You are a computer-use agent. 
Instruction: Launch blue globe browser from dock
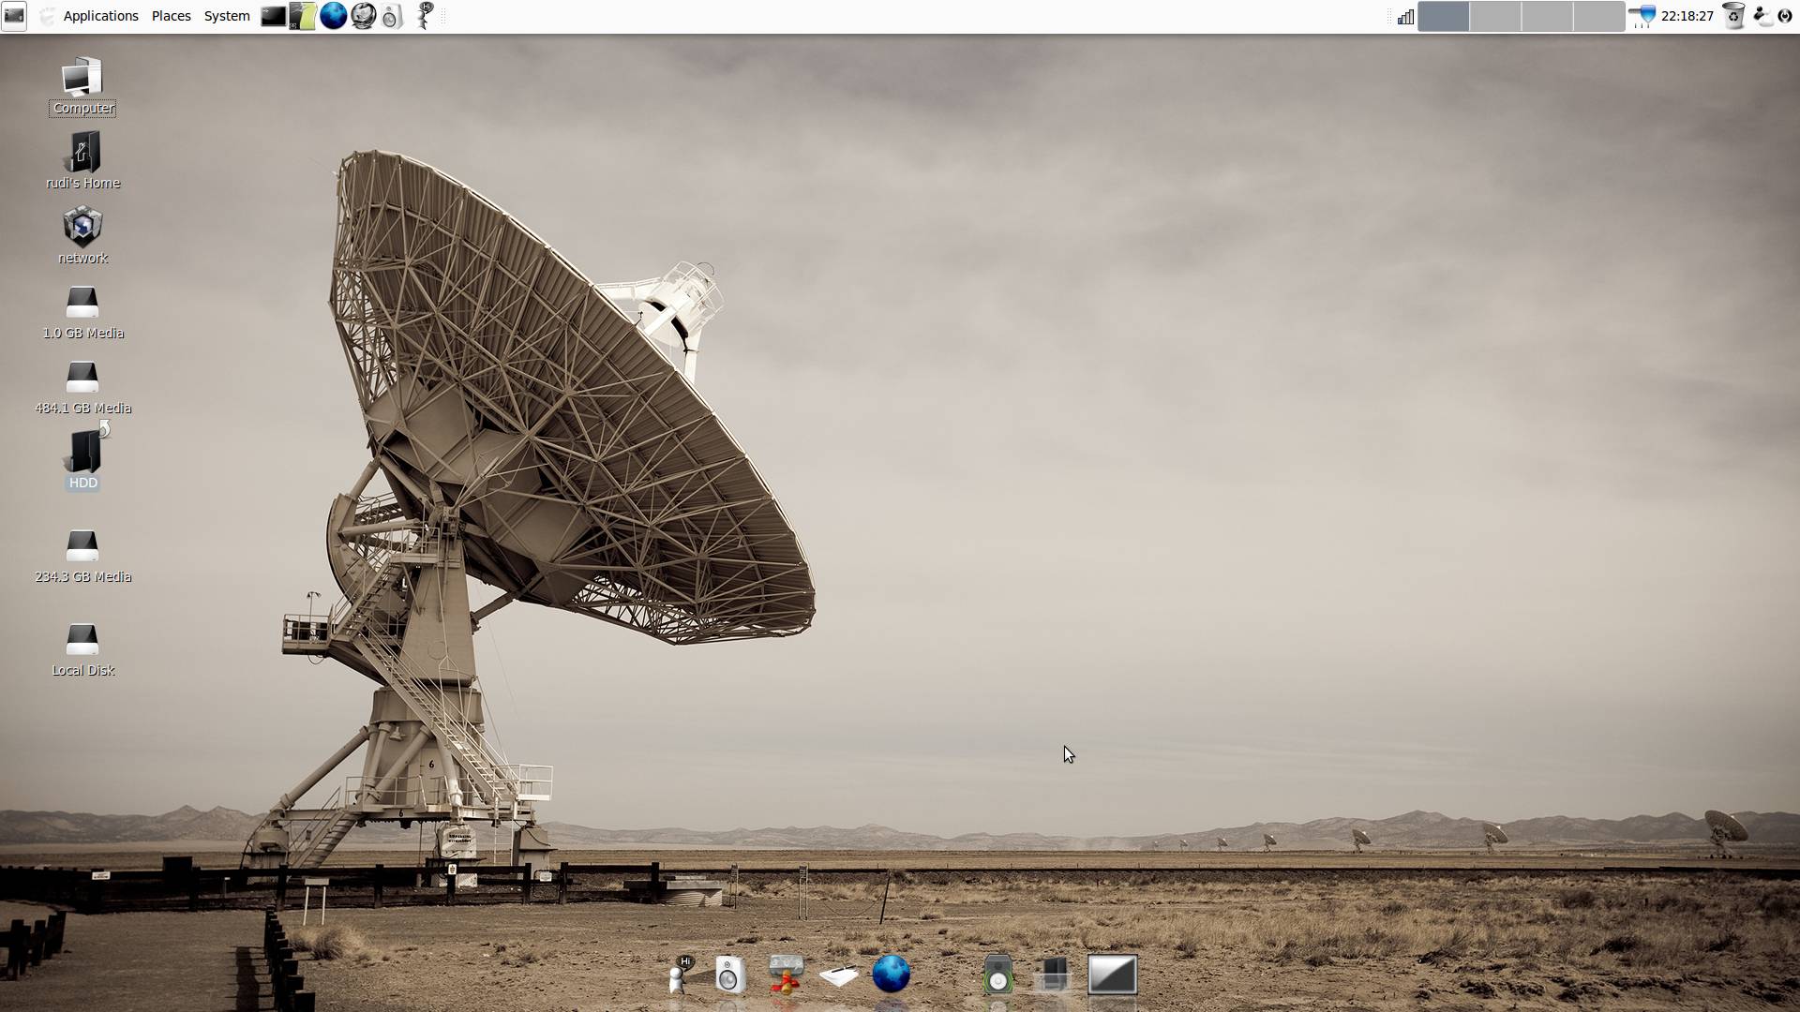click(x=891, y=975)
